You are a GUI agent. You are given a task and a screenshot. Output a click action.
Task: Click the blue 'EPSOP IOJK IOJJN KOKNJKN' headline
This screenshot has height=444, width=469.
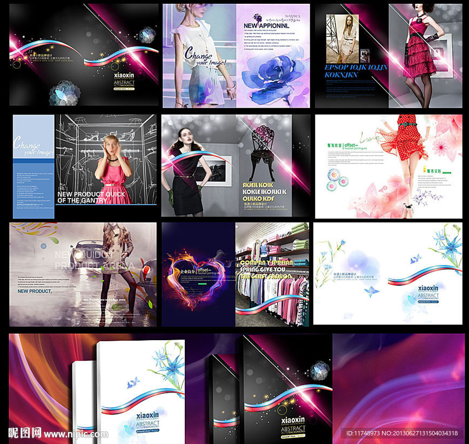point(356,71)
